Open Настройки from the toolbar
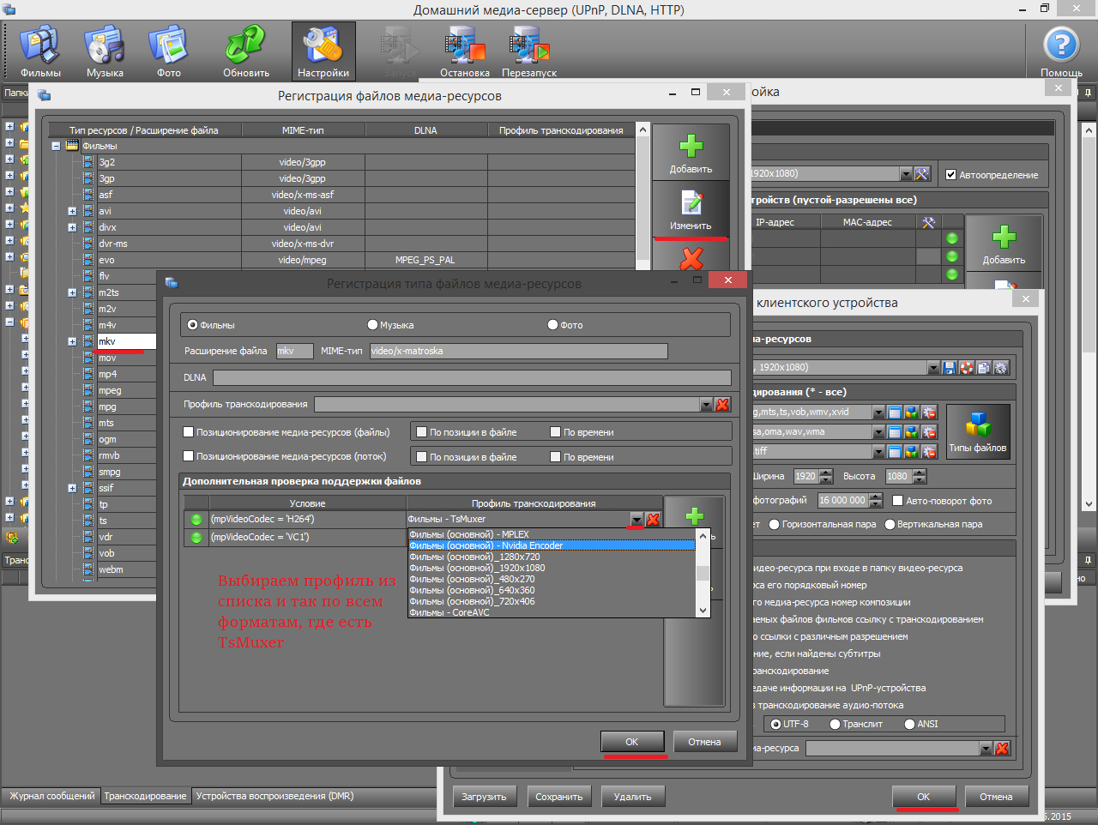The image size is (1098, 825). click(323, 51)
